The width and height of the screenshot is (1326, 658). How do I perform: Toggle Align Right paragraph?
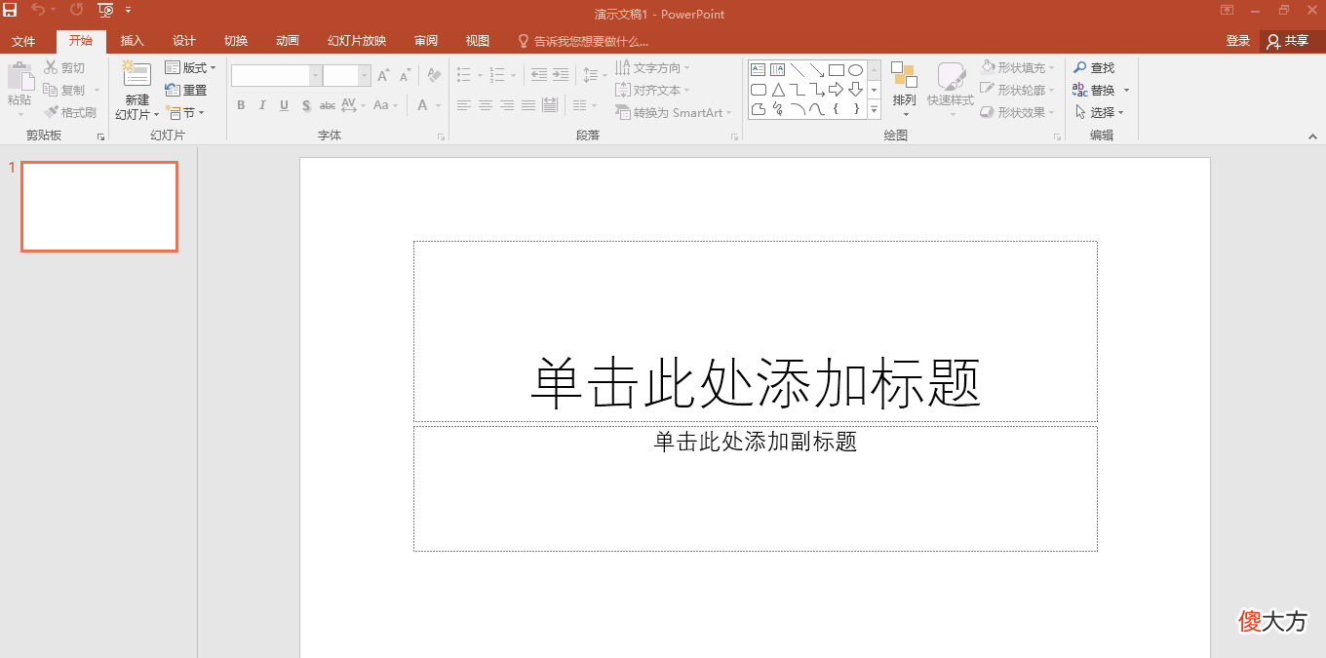point(507,105)
